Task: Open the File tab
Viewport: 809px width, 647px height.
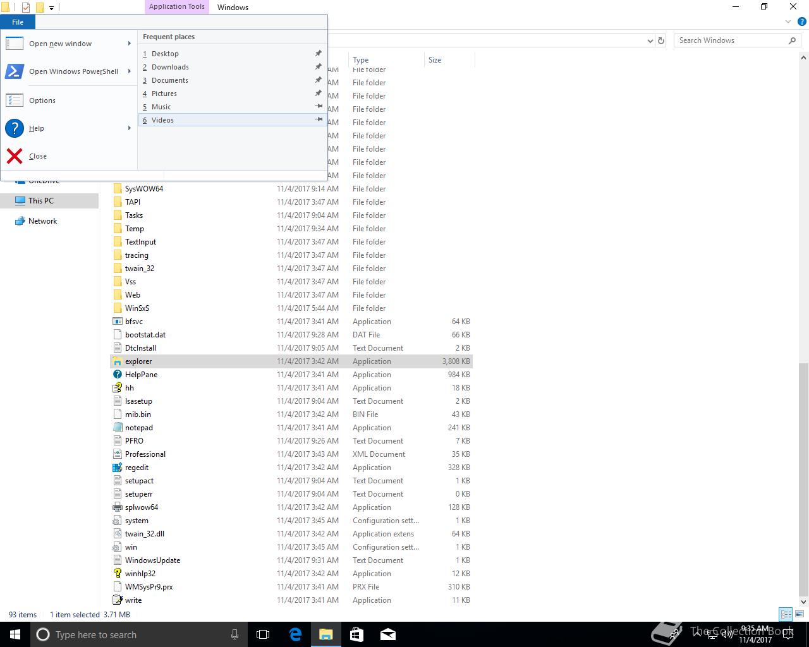Action: coord(18,22)
